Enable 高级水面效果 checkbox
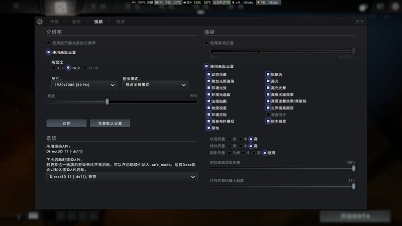Image resolution: width=402 pixels, height=226 pixels. coord(268,94)
